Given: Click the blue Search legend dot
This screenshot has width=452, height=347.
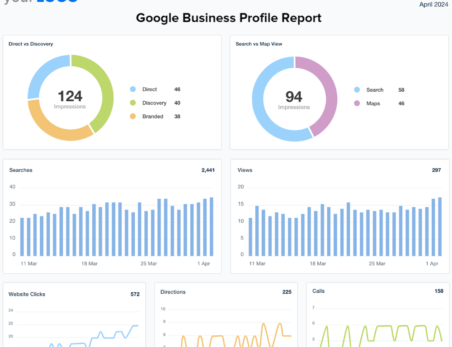Looking at the screenshot, I should [x=357, y=90].
